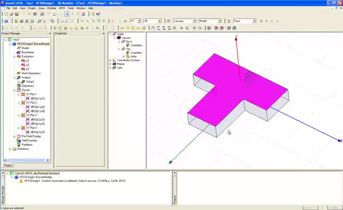Close the Properties panel
The width and height of the screenshot is (343, 210).
point(104,33)
